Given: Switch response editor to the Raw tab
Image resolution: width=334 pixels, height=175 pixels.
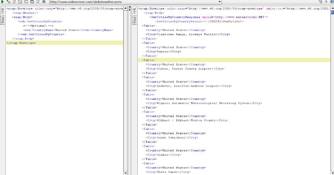Looking at the screenshot, I should point(134,20).
